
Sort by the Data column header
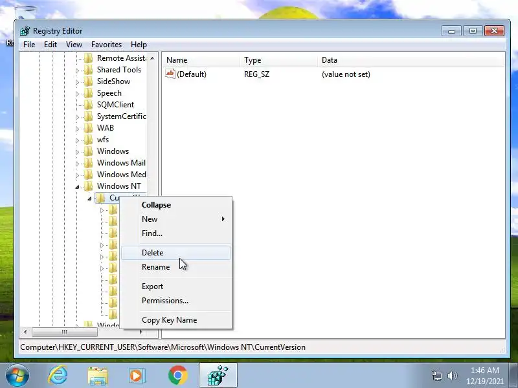(411, 60)
